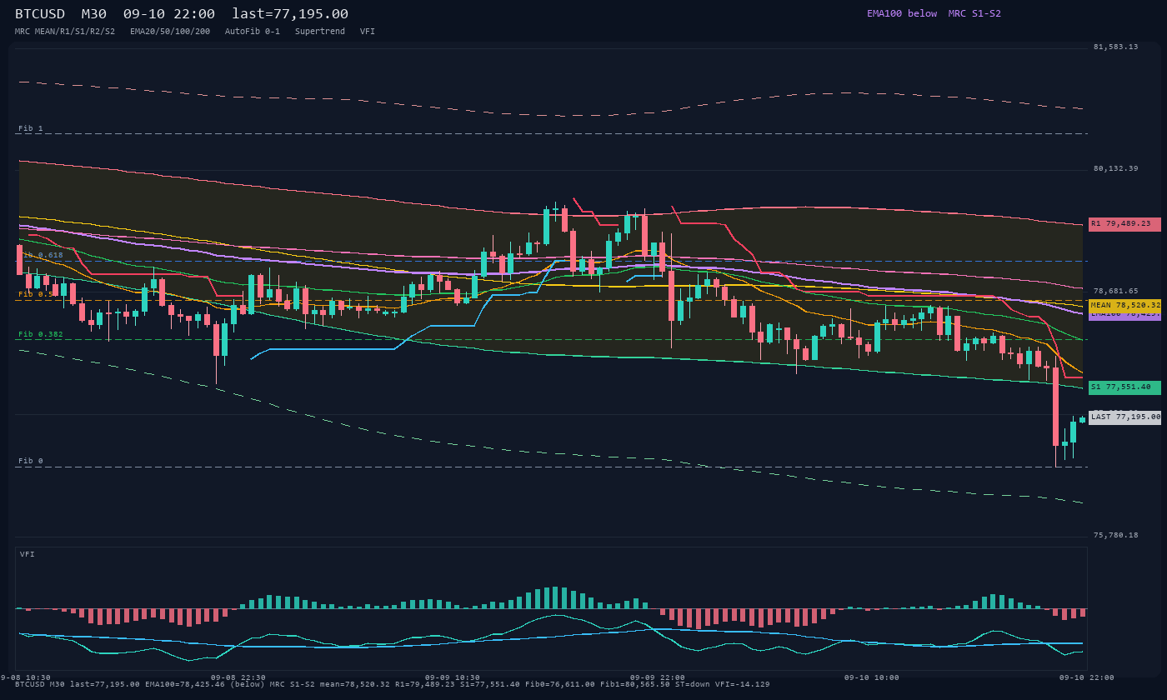
Task: Click the red 'R1 79,489.23' price tag
Action: point(1124,224)
